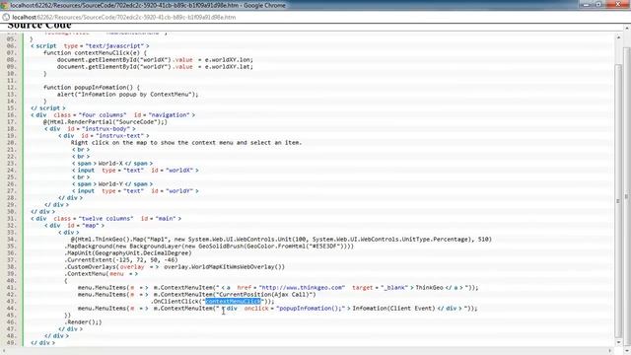Click the id="instrux-text" div line

click(x=104, y=136)
